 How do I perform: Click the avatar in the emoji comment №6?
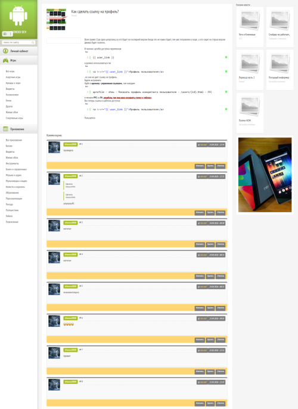coord(54,321)
